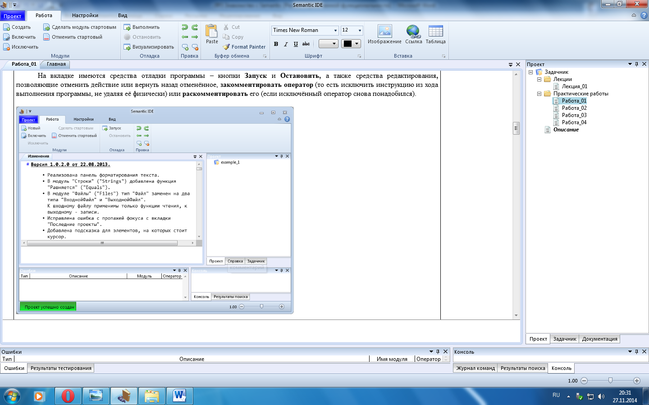Open the Проект application menu
The height and width of the screenshot is (405, 649).
[13, 16]
